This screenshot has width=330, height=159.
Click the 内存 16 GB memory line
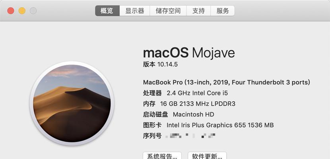coord(189,104)
